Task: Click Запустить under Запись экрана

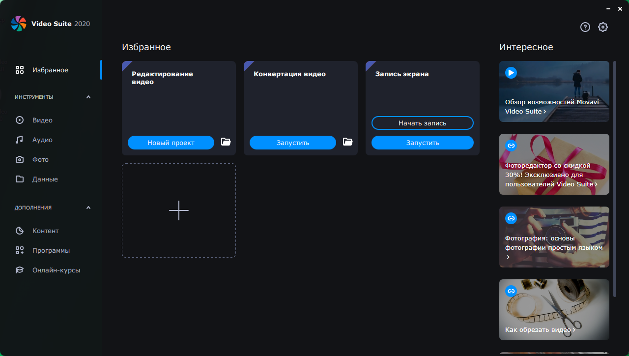Action: [422, 143]
